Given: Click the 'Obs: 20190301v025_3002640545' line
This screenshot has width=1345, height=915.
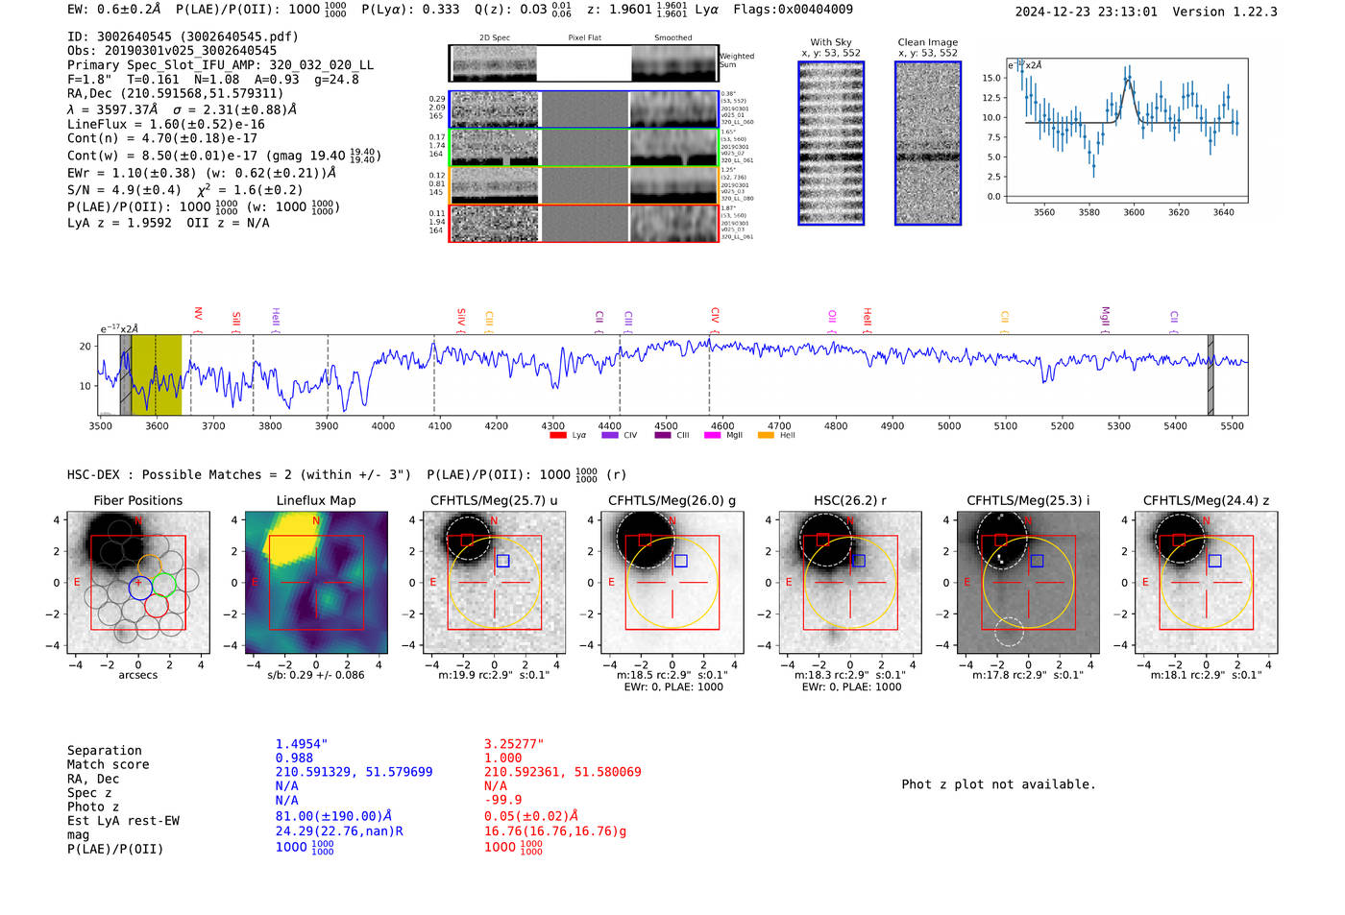Looking at the screenshot, I should (172, 51).
